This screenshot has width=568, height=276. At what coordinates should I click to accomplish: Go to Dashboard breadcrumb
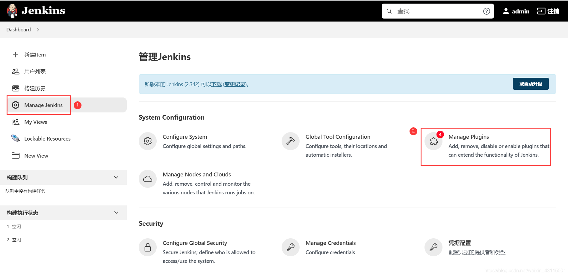click(x=19, y=30)
